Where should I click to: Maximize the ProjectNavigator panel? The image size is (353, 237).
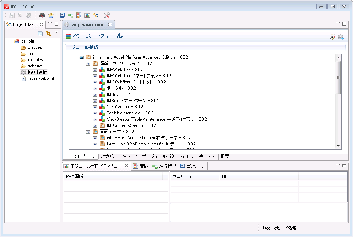click(57, 23)
